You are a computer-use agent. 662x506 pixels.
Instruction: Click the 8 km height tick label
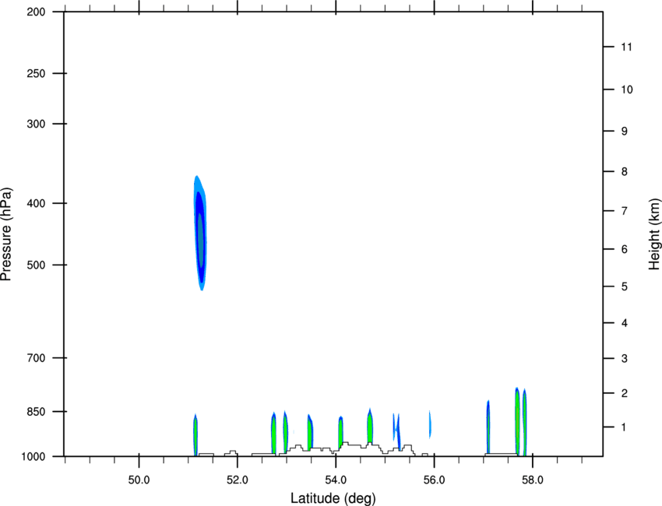[625, 172]
